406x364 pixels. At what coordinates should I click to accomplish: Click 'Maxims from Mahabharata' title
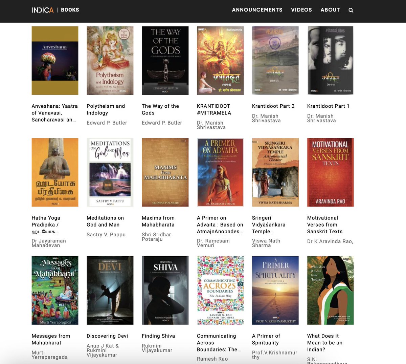(158, 221)
